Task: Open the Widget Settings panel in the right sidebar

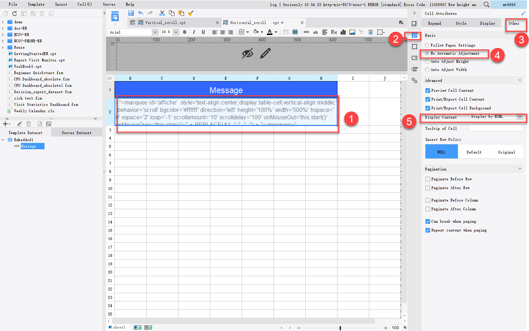Action: [414, 58]
